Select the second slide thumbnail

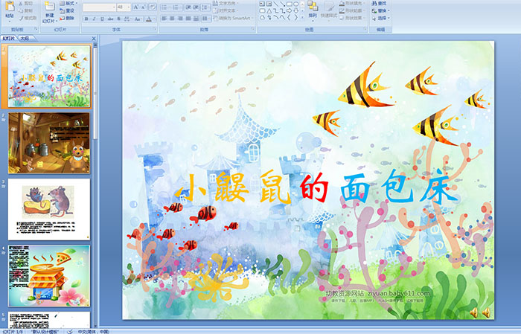49,143
